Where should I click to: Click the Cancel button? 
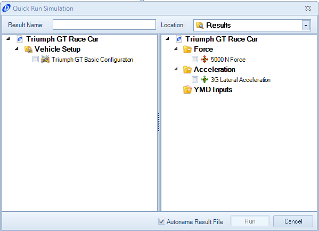point(293,221)
